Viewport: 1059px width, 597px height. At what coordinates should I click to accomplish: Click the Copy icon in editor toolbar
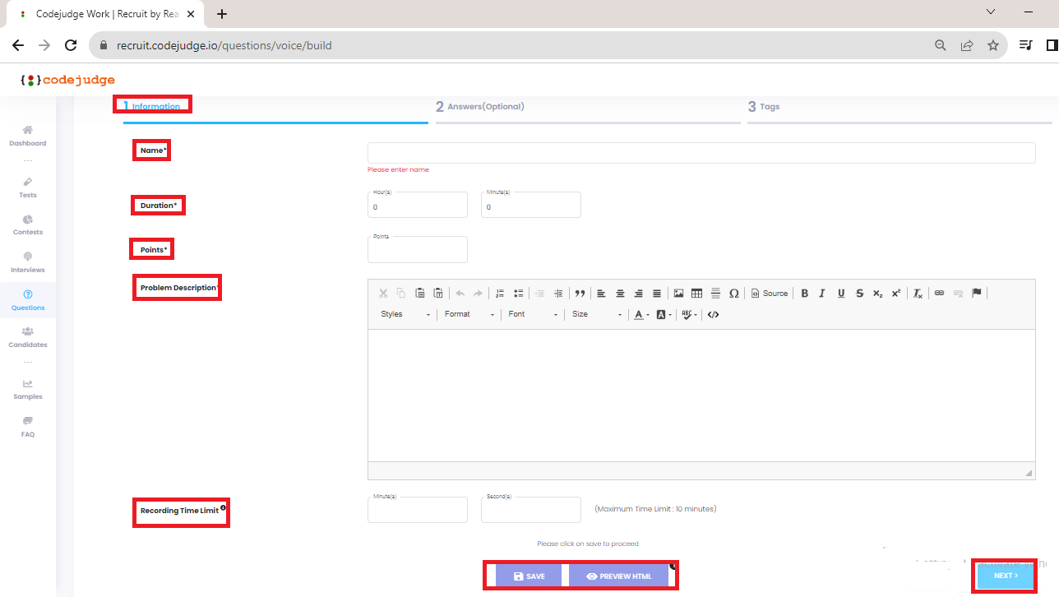[x=401, y=294]
